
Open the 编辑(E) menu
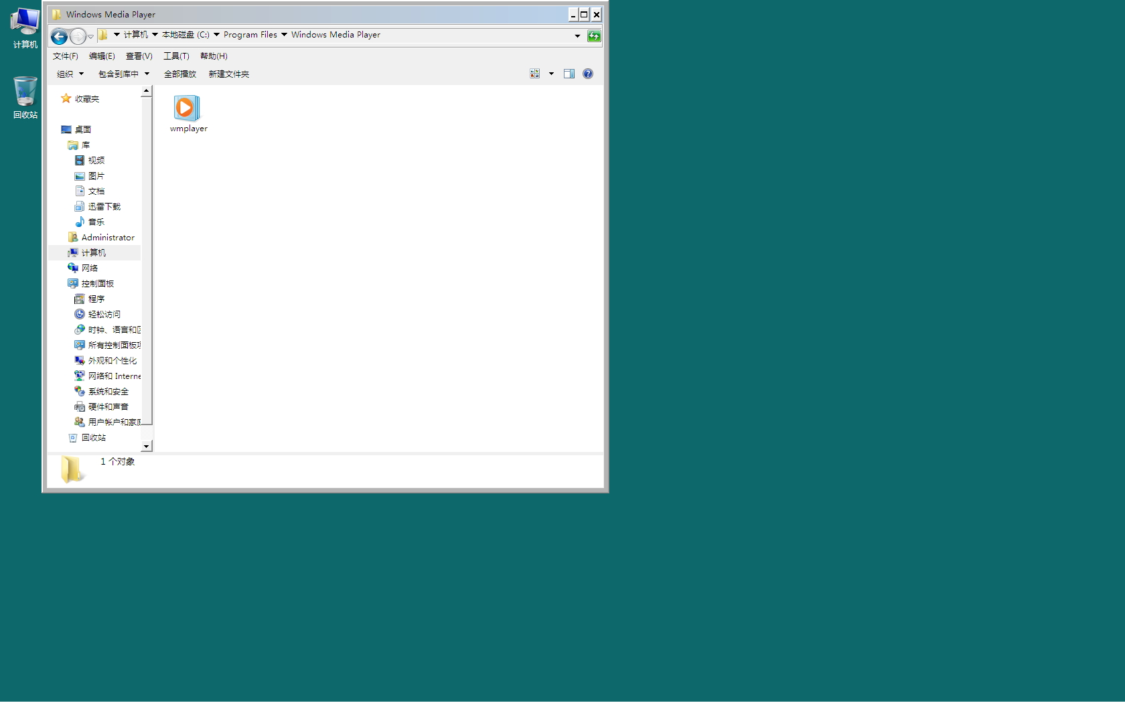coord(102,56)
